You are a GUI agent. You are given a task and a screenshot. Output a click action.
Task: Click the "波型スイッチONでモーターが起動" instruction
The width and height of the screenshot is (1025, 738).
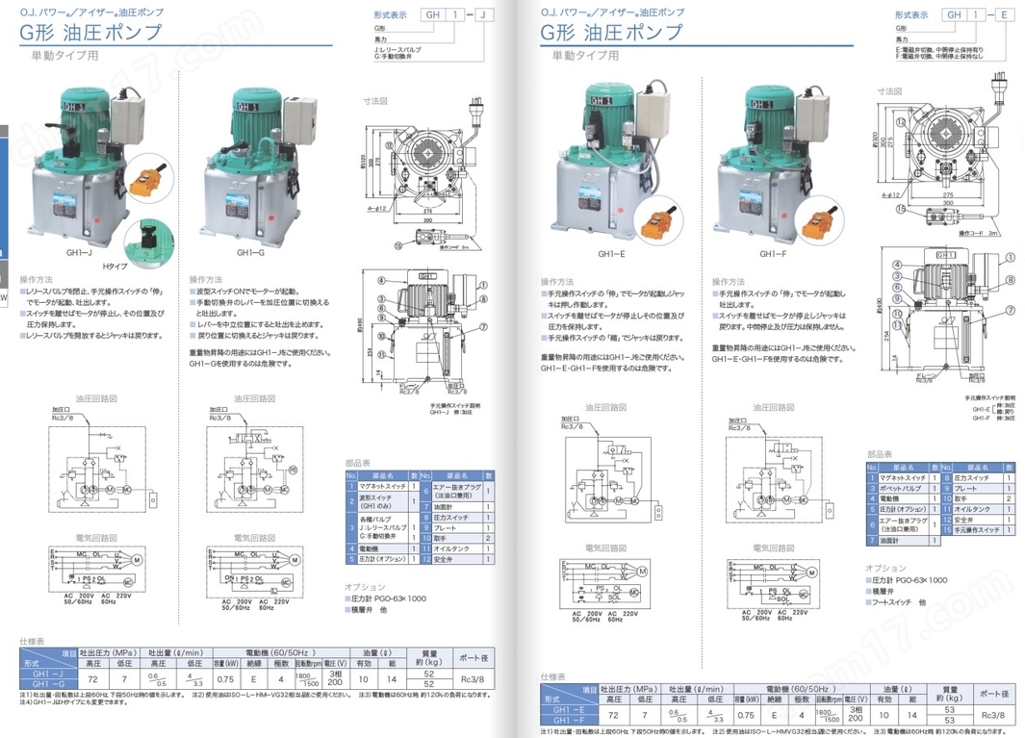(x=247, y=291)
